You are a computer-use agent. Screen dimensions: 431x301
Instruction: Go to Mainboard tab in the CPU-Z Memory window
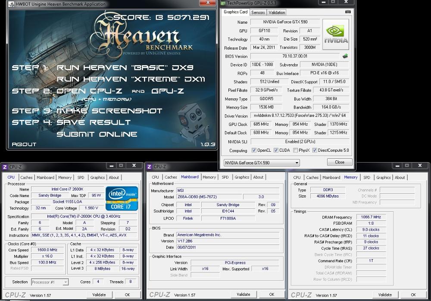click(331, 178)
